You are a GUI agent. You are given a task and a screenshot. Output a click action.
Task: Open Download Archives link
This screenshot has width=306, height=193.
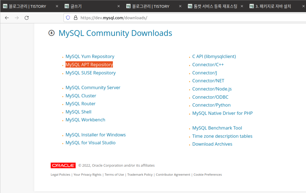(212, 144)
